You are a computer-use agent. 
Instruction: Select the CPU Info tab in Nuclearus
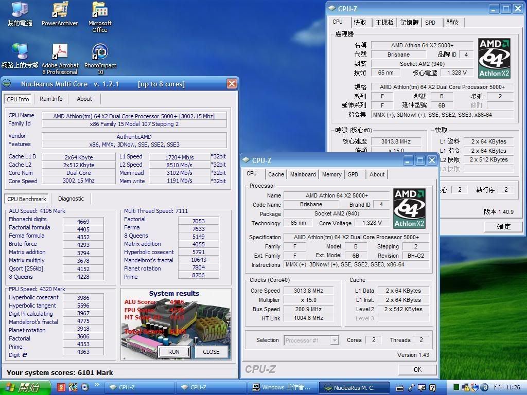pos(18,99)
